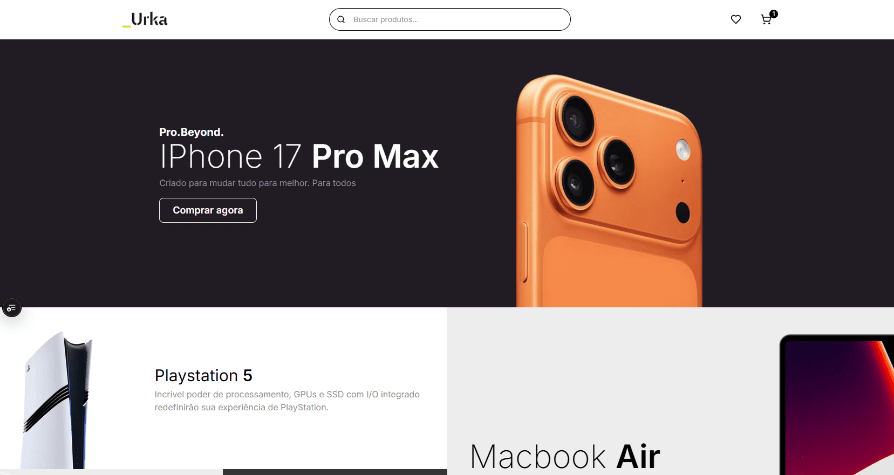Screen dimensions: 894x475
Task: Click the Comprar agora button
Action: click(208, 210)
